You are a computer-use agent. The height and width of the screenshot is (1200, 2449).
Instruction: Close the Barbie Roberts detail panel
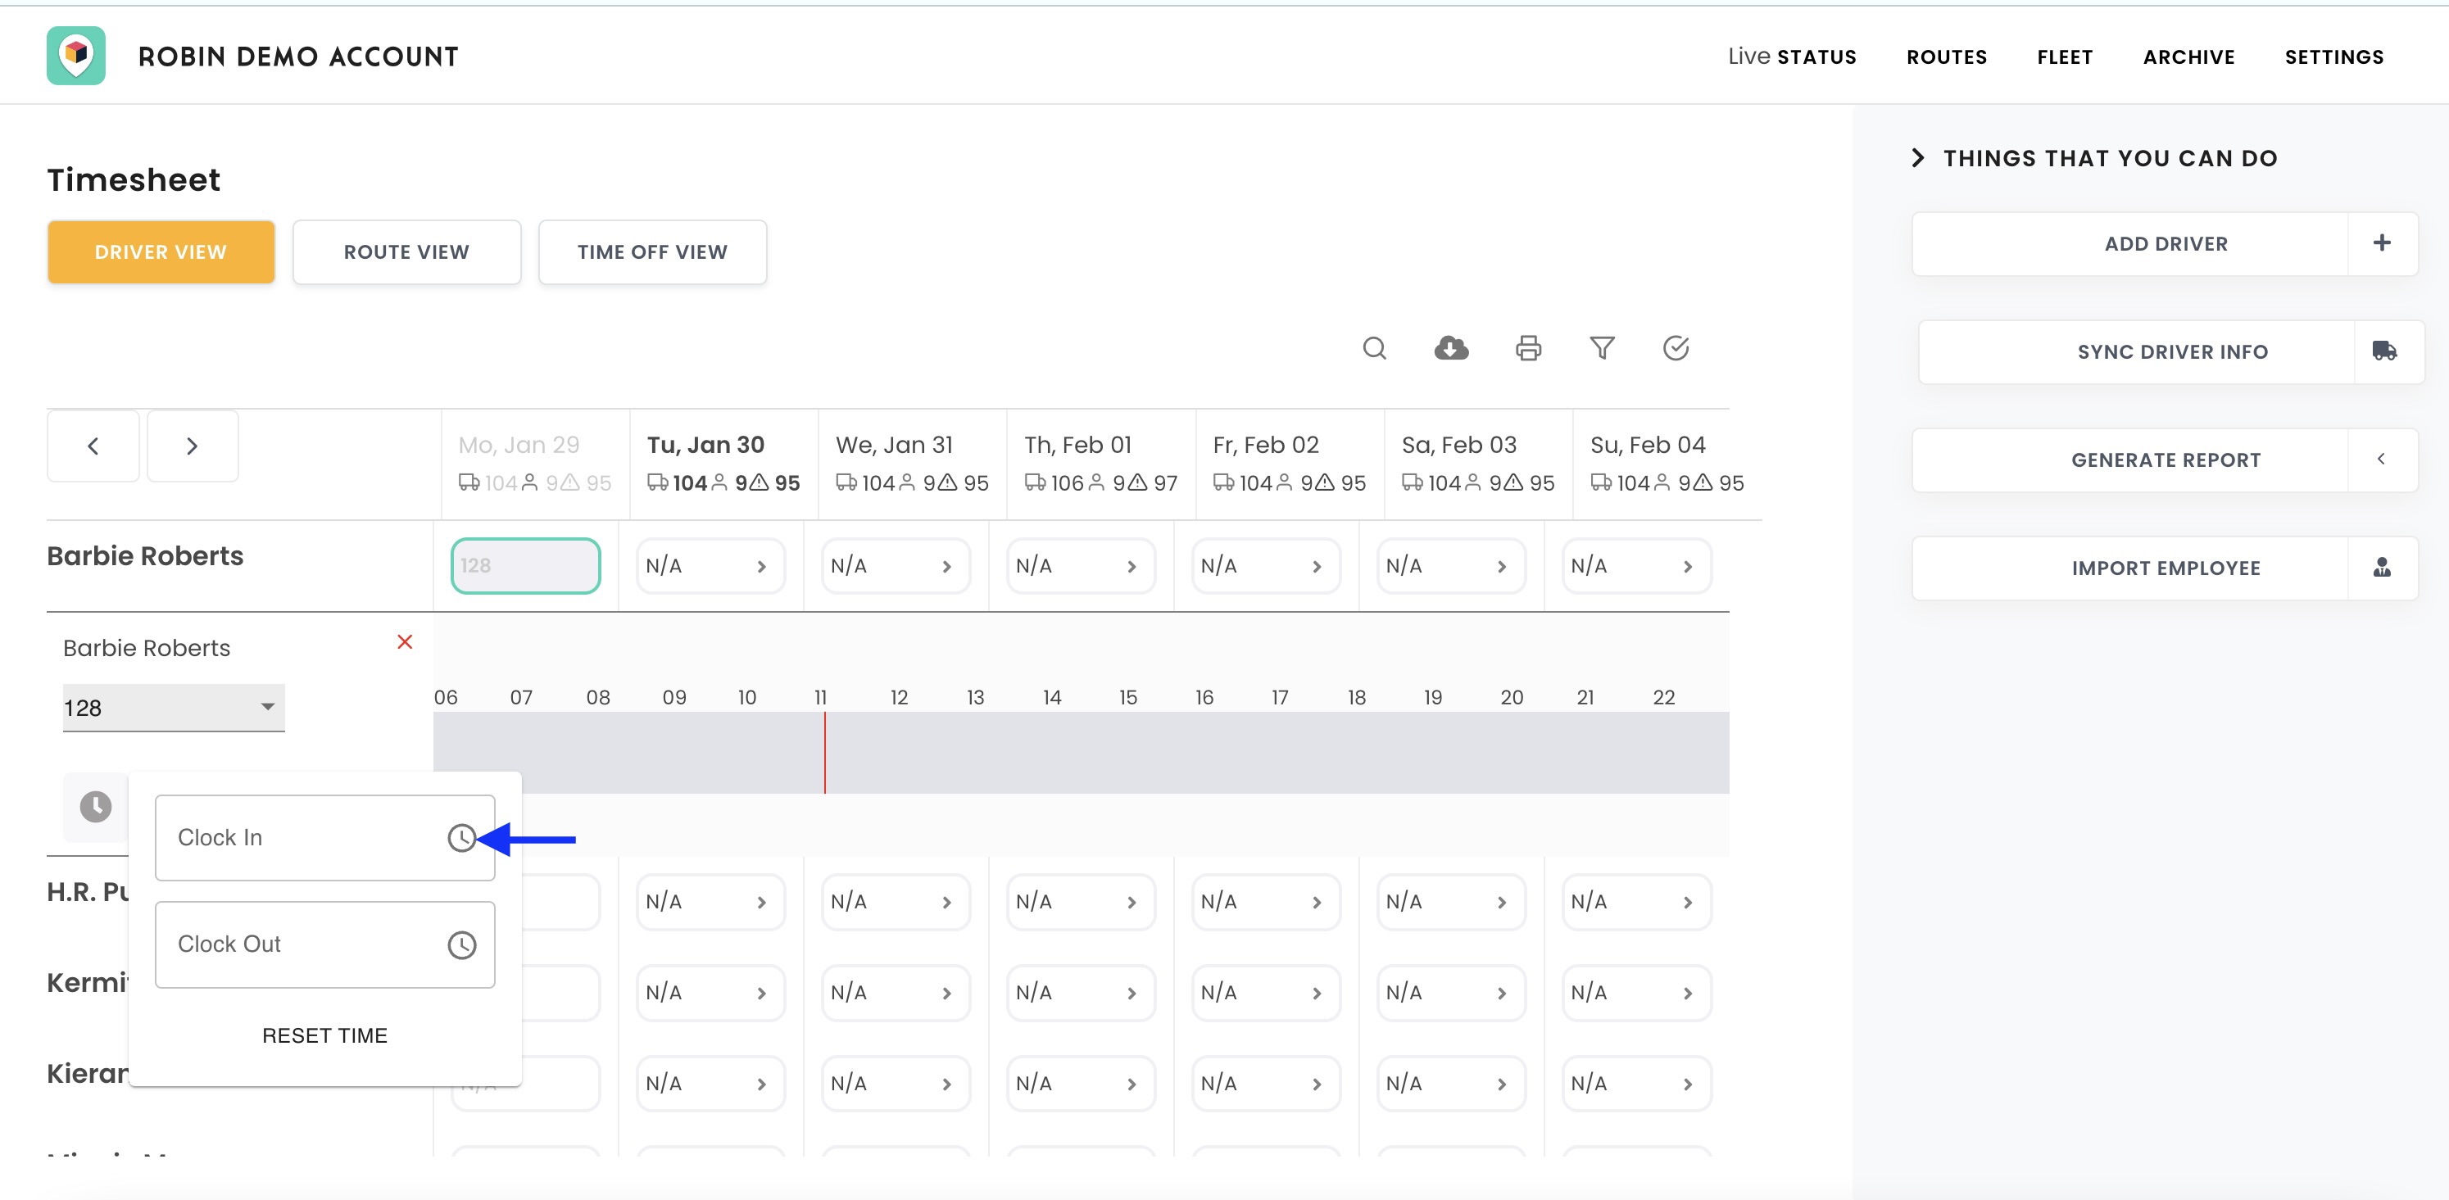click(406, 641)
